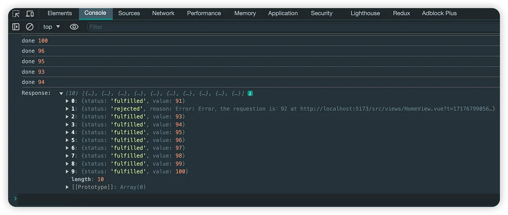508x215 pixels.
Task: Open the HomeView.vue localhost link in the error
Action: click(x=397, y=109)
